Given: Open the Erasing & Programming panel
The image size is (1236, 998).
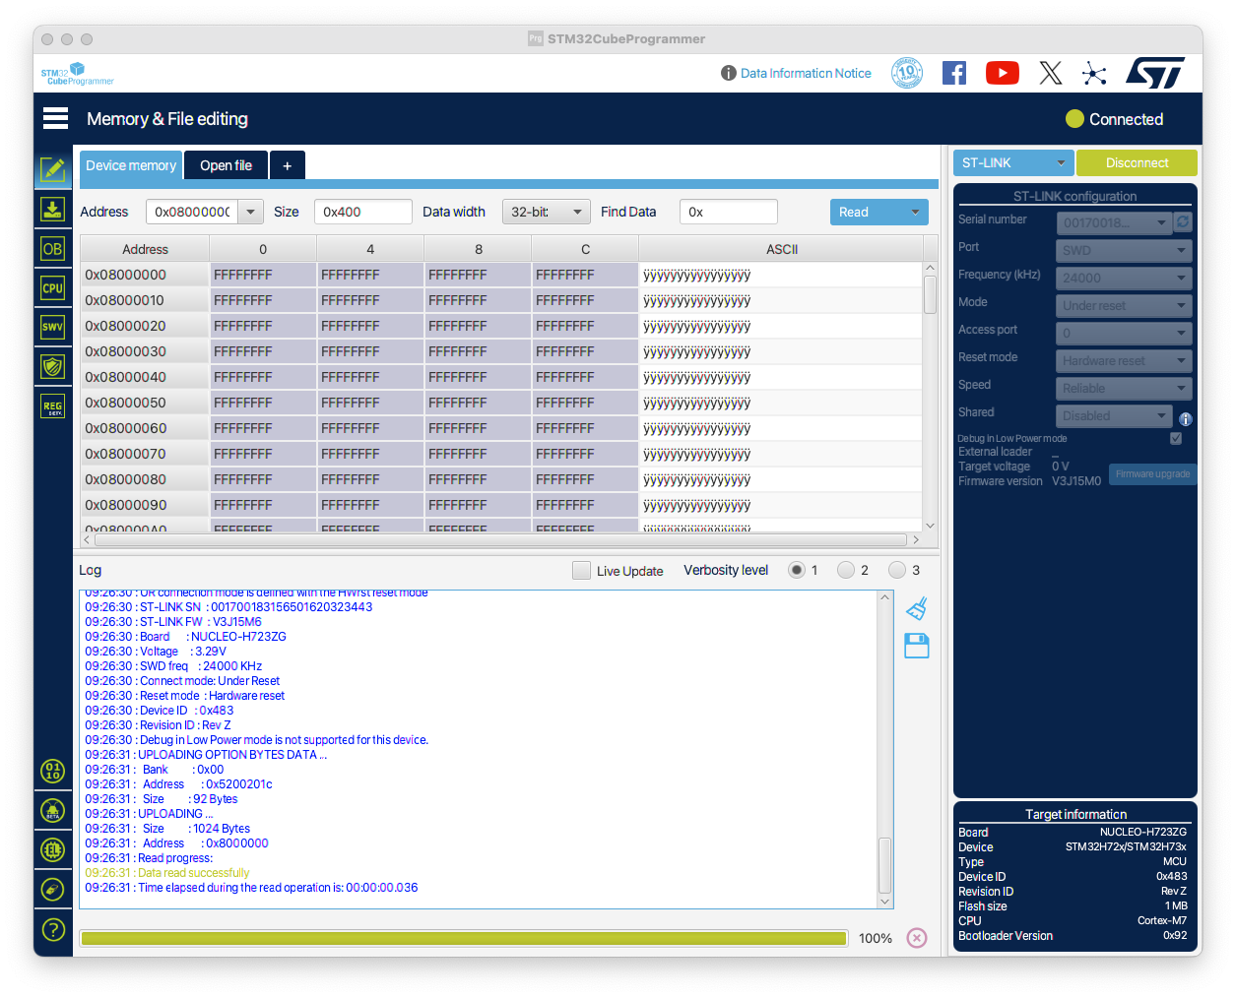Looking at the screenshot, I should click(53, 209).
